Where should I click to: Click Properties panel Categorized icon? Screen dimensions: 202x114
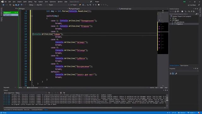170,73
